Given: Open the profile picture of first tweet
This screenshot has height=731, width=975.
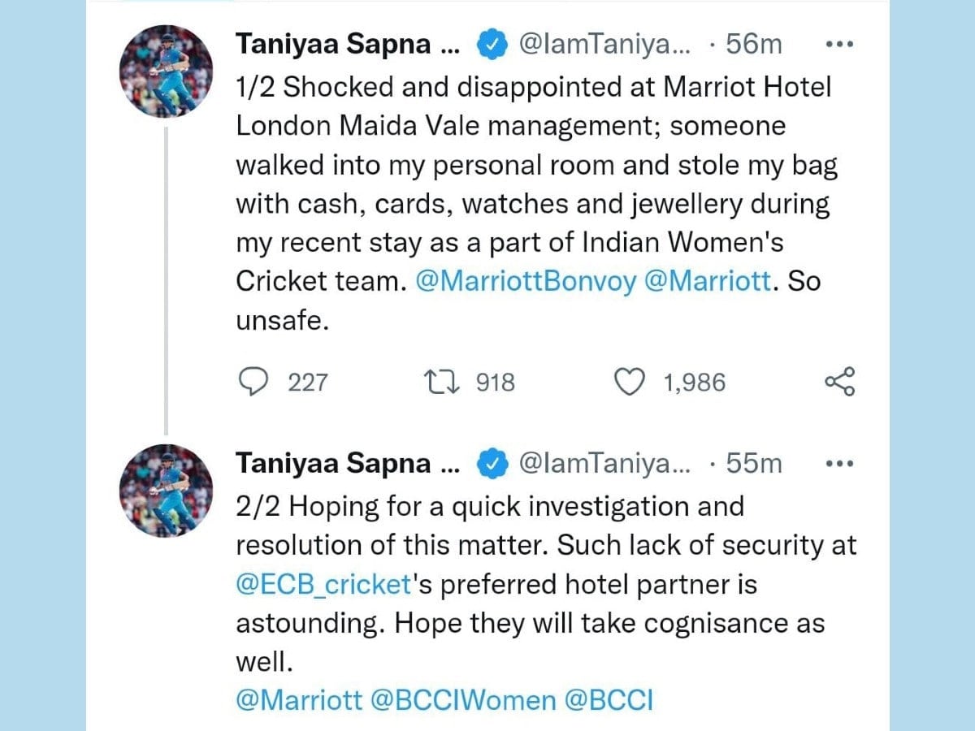Looking at the screenshot, I should tap(167, 73).
